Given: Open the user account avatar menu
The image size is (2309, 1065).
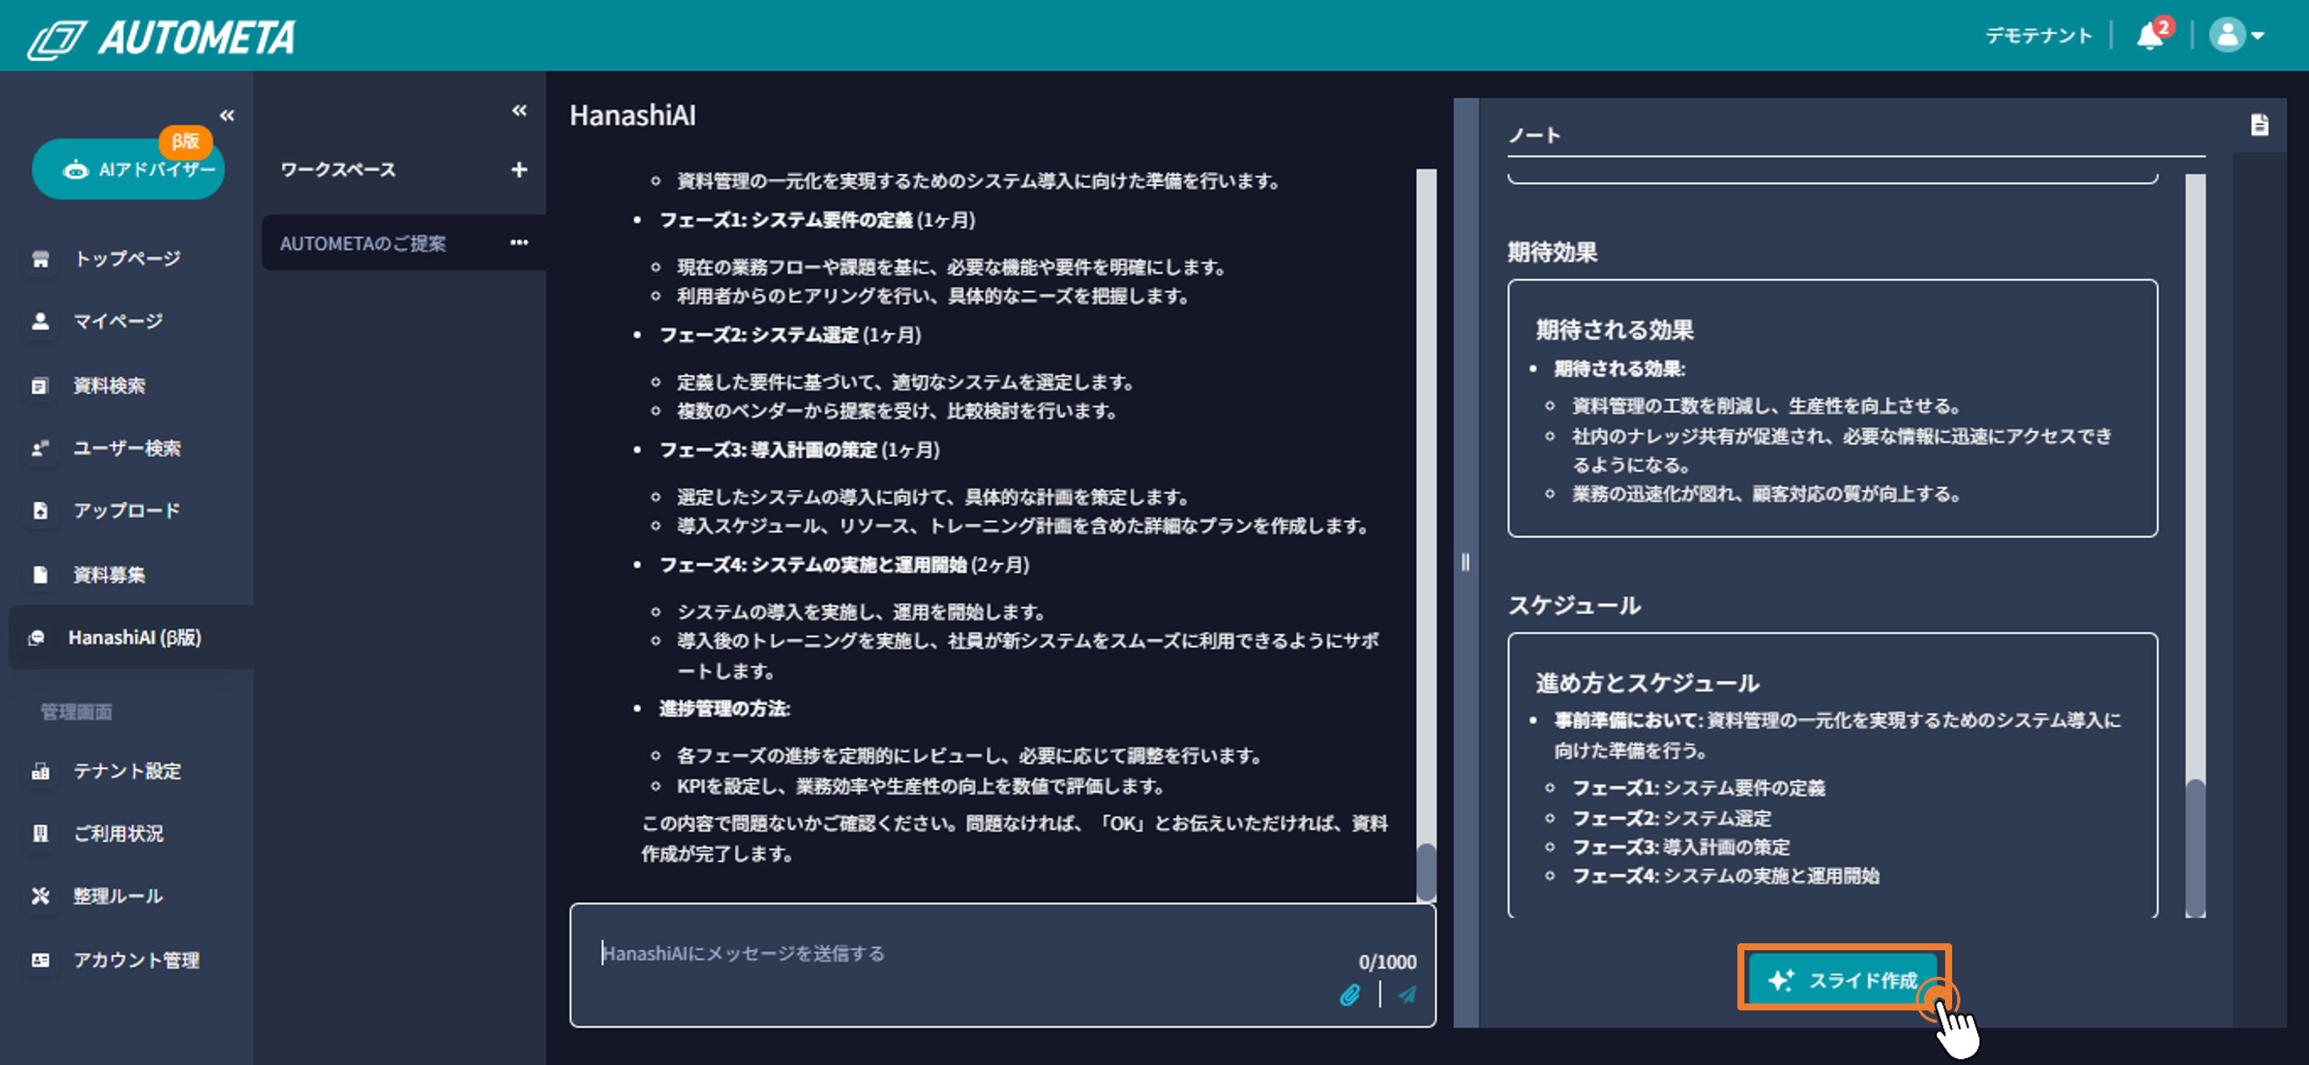Looking at the screenshot, I should [2236, 36].
